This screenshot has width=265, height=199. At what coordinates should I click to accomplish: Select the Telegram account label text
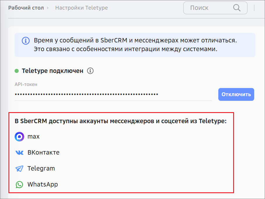[x=41, y=168]
